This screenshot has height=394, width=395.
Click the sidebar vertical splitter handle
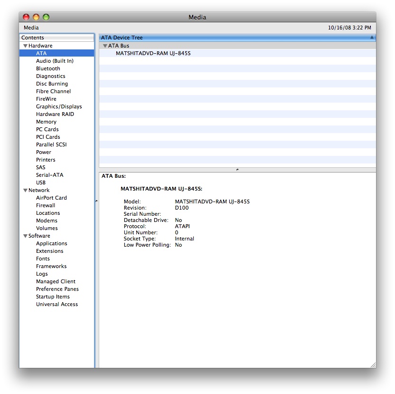(96, 201)
